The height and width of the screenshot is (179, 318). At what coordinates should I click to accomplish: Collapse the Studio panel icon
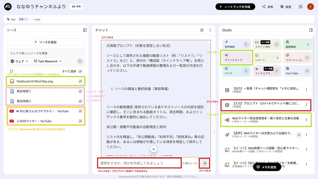[311, 30]
